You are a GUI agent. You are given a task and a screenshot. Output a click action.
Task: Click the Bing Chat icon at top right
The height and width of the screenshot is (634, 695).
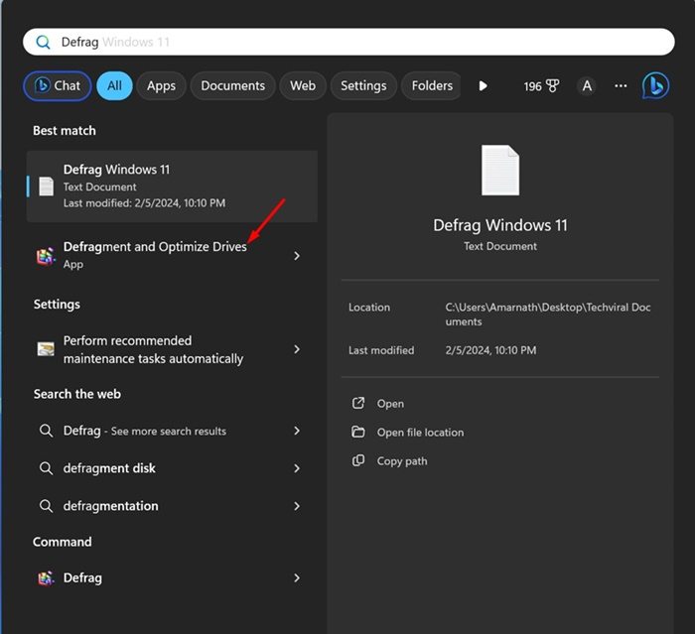tap(655, 85)
